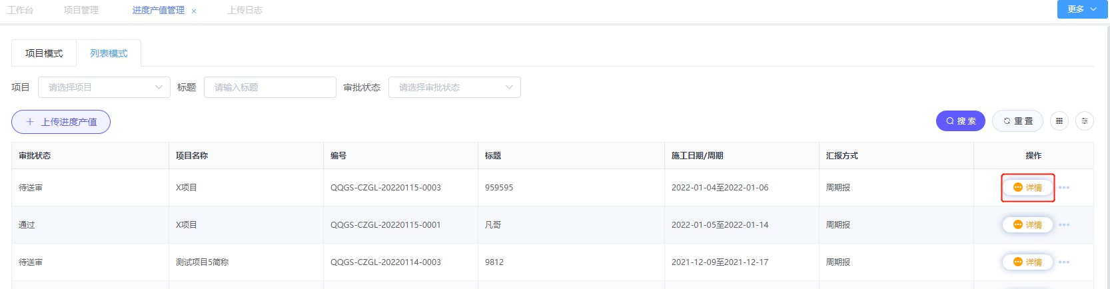Open the column settings filter icon

[x=1085, y=121]
